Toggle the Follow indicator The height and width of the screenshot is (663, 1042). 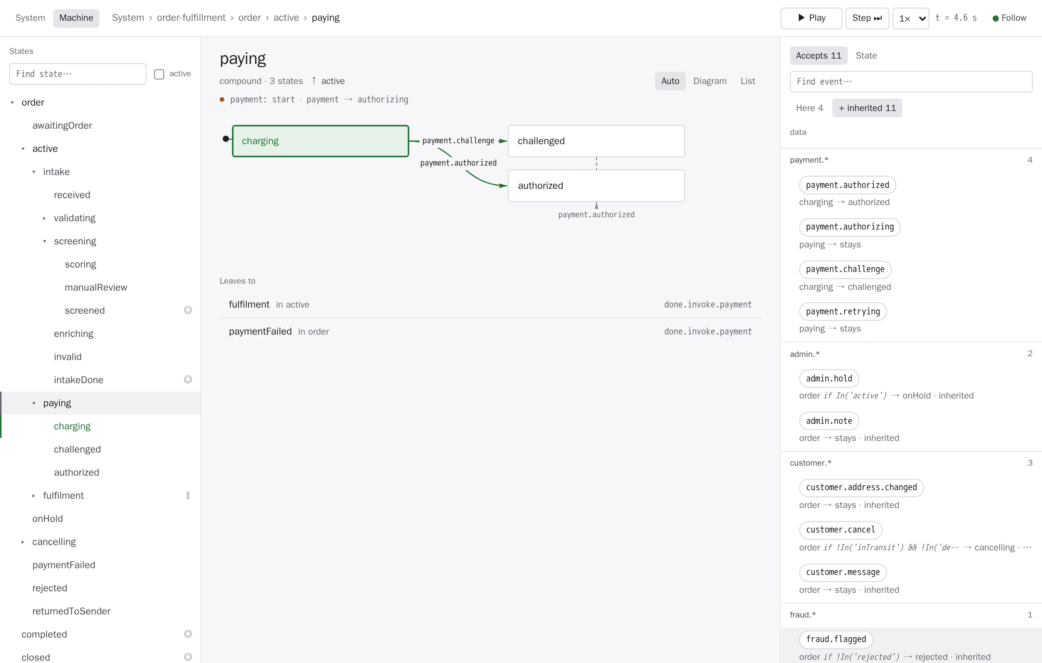[x=1009, y=18]
